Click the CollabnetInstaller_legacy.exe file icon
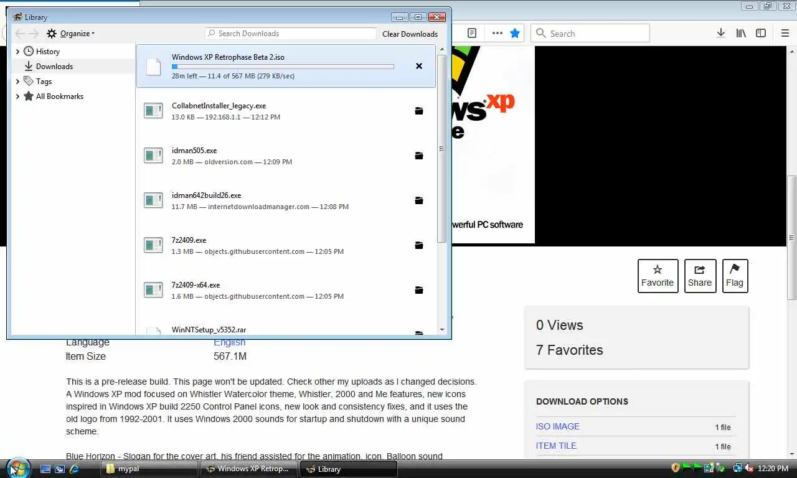 (153, 111)
